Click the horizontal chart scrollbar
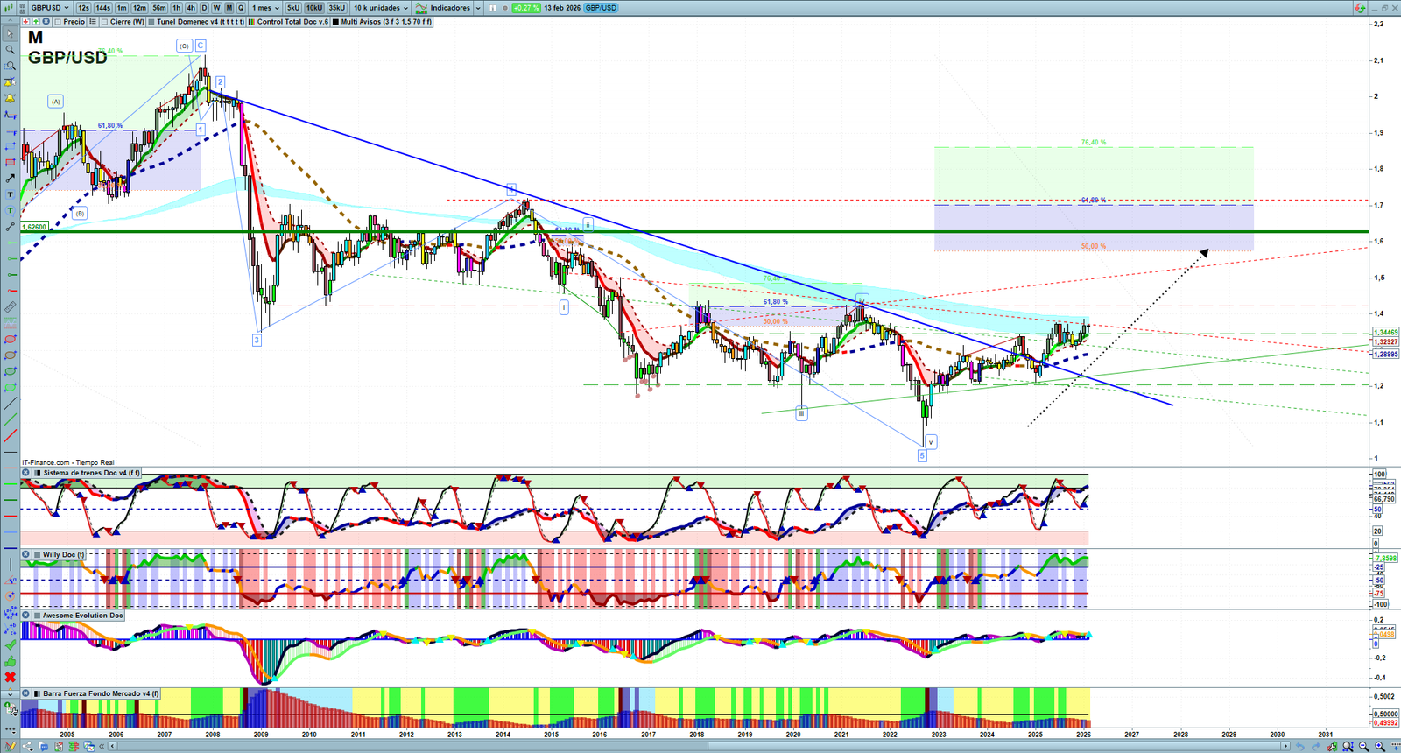This screenshot has height=753, width=1401. (x=700, y=746)
